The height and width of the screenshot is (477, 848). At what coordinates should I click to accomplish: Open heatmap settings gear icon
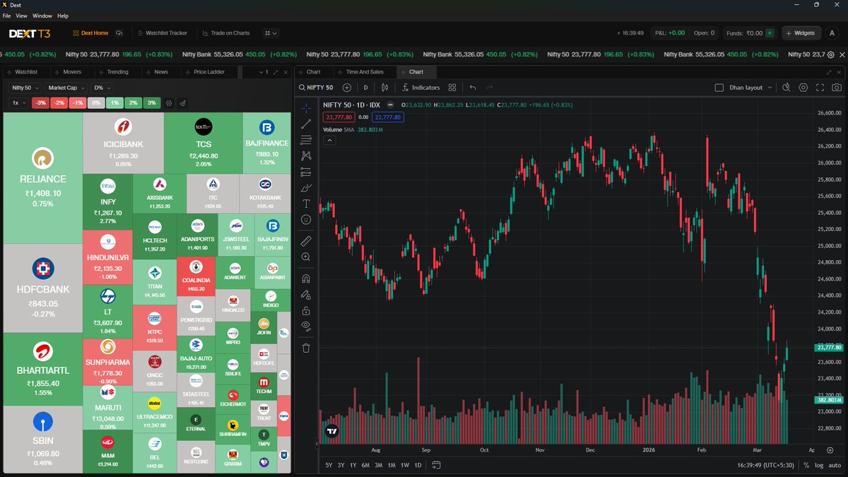[x=169, y=102]
